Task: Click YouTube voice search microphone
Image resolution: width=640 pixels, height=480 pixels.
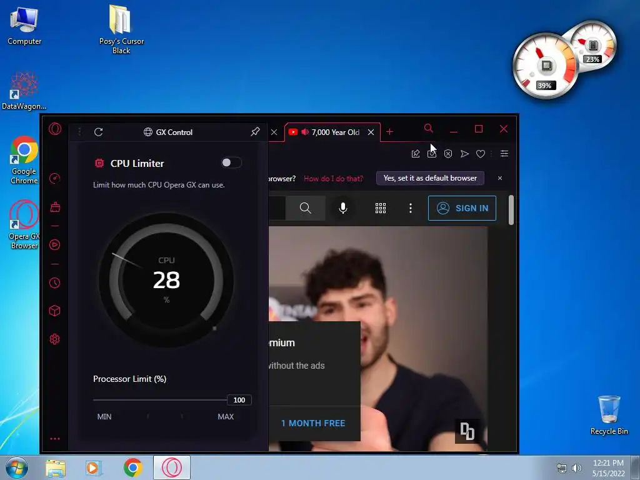Action: [343, 208]
